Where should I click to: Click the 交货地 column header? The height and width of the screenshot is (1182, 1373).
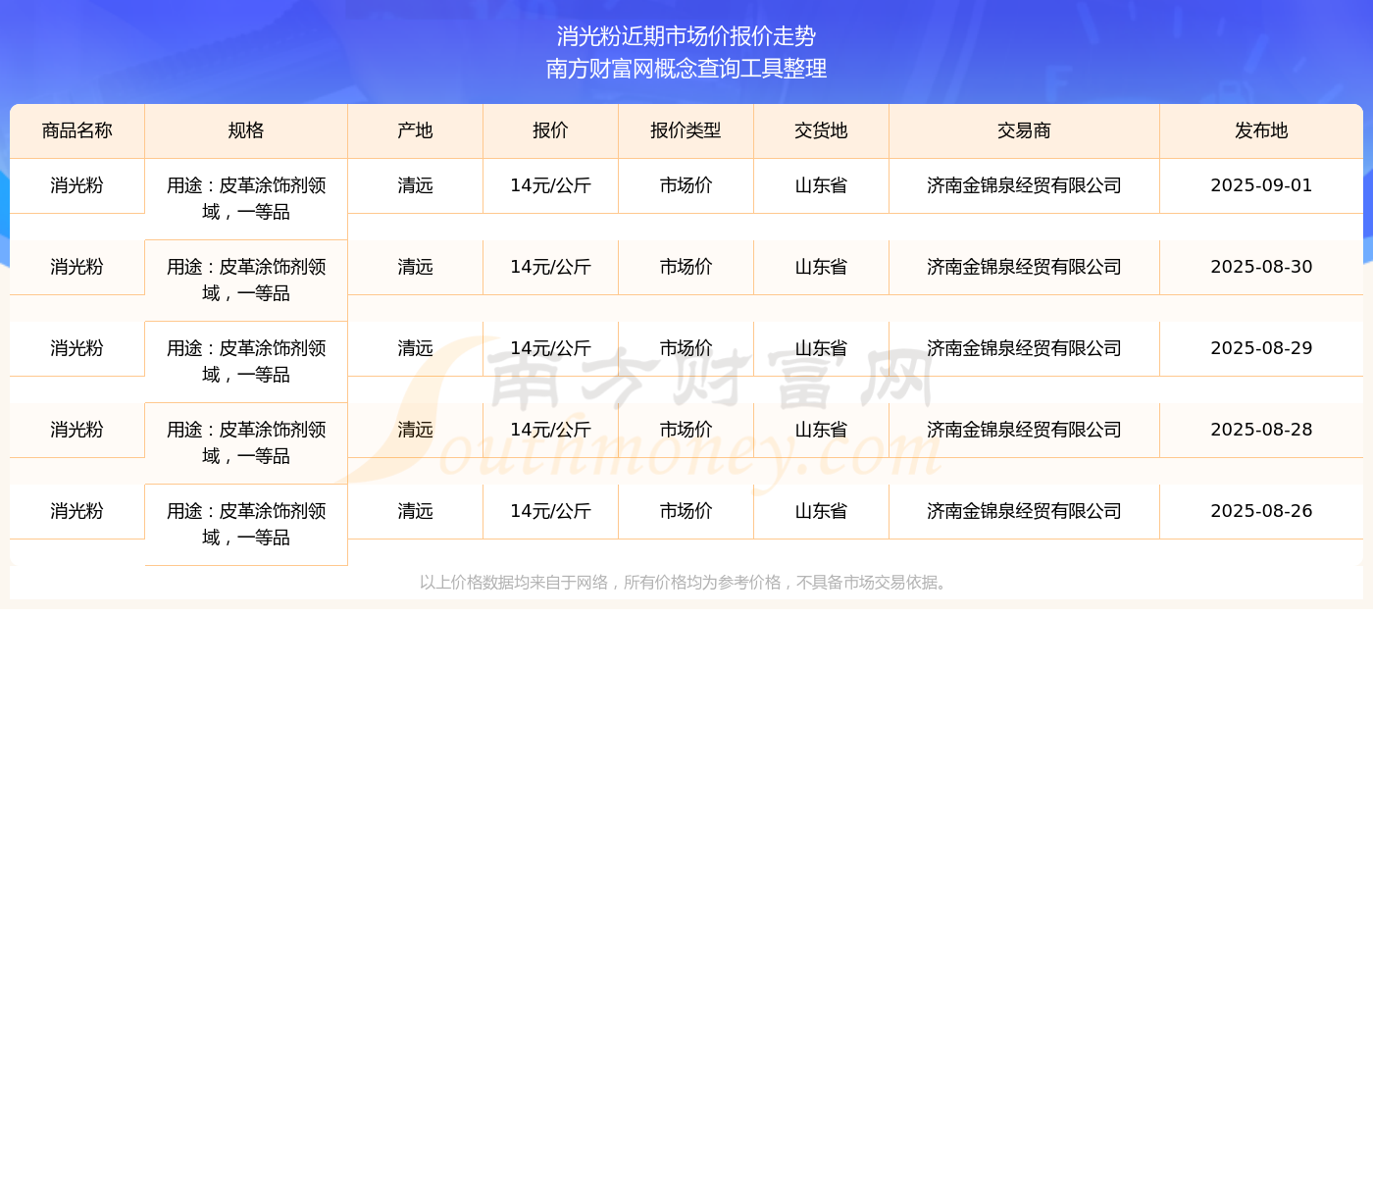pos(822,130)
